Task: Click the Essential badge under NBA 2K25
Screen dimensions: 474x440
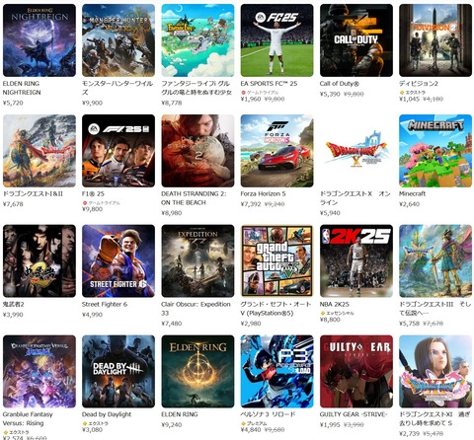Action: (x=337, y=313)
